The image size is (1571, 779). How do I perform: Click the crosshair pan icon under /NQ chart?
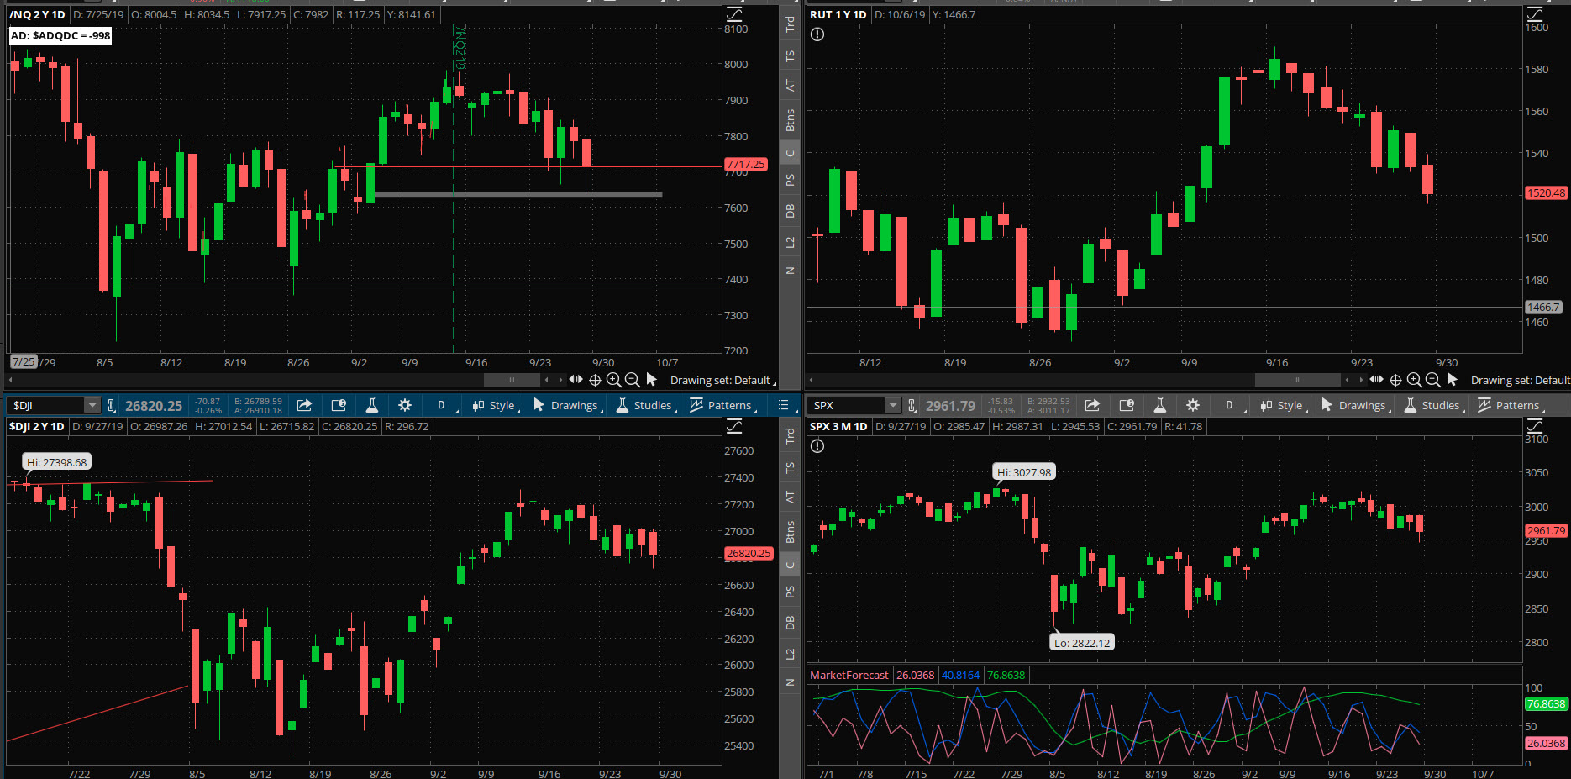coord(595,380)
